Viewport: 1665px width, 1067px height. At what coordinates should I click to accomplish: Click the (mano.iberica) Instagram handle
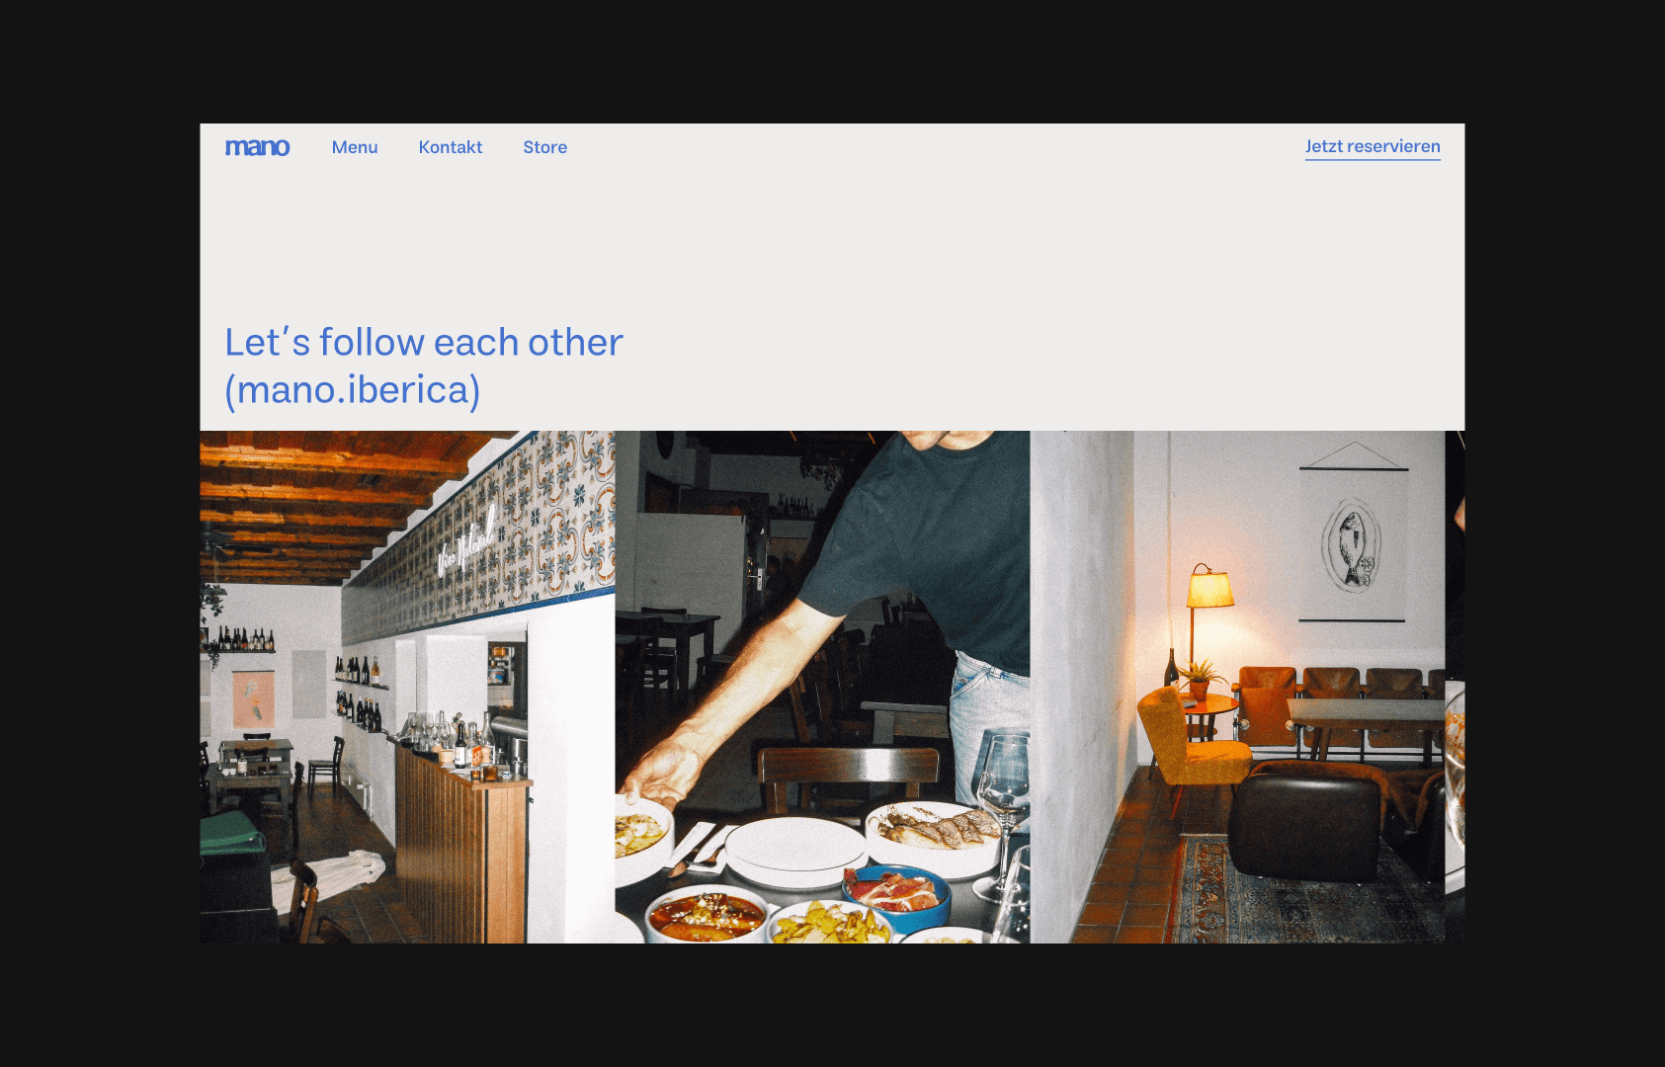tap(353, 390)
